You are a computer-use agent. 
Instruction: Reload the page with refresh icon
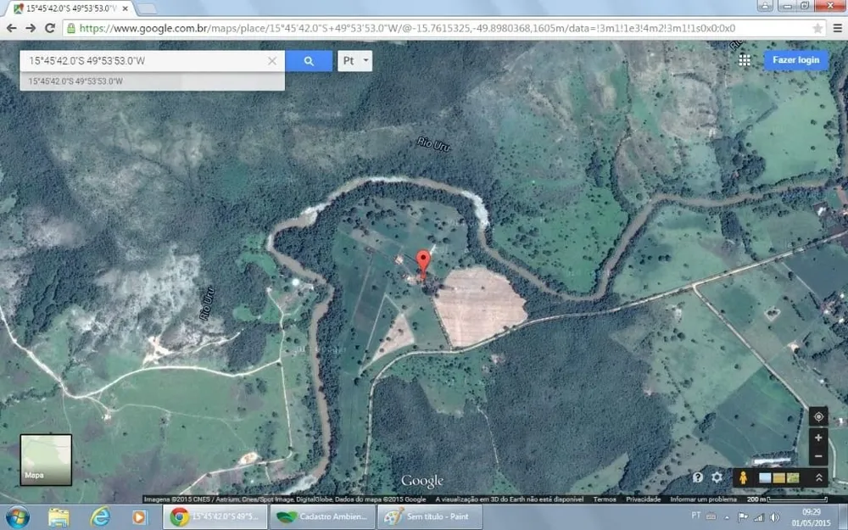[x=50, y=29]
